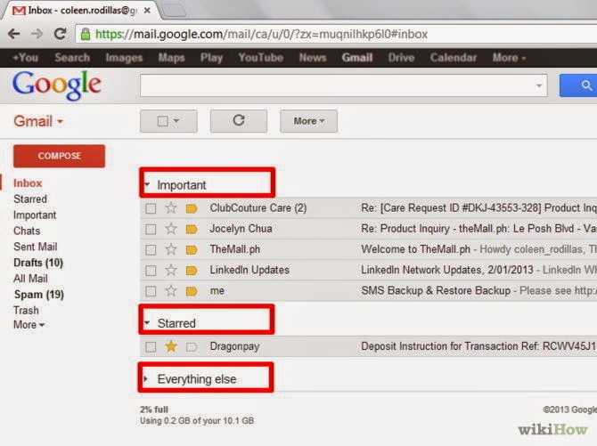Viewport: 597px width, 446px height.
Task: Open Dragonpay Deposit Instruction email subject
Action: (478, 346)
